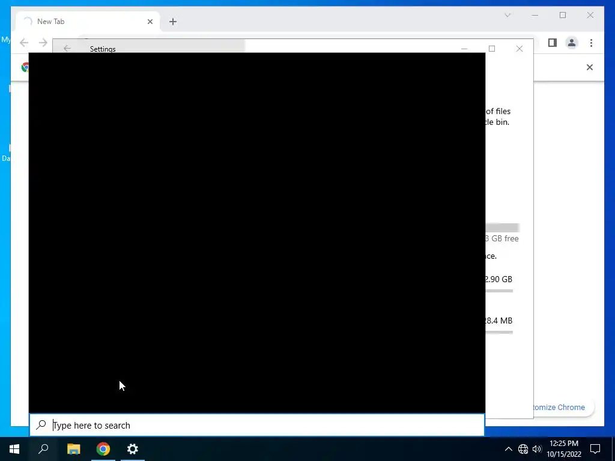Open the clock showing 12:25 PM
The image size is (615, 461).
564,449
